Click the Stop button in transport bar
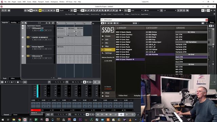This screenshot has width=217, height=122. pos(121,115)
